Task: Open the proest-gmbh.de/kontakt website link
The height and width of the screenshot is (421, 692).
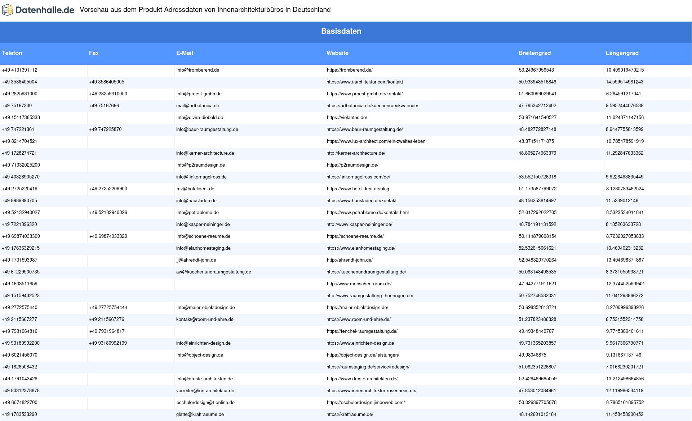Action: coord(365,94)
